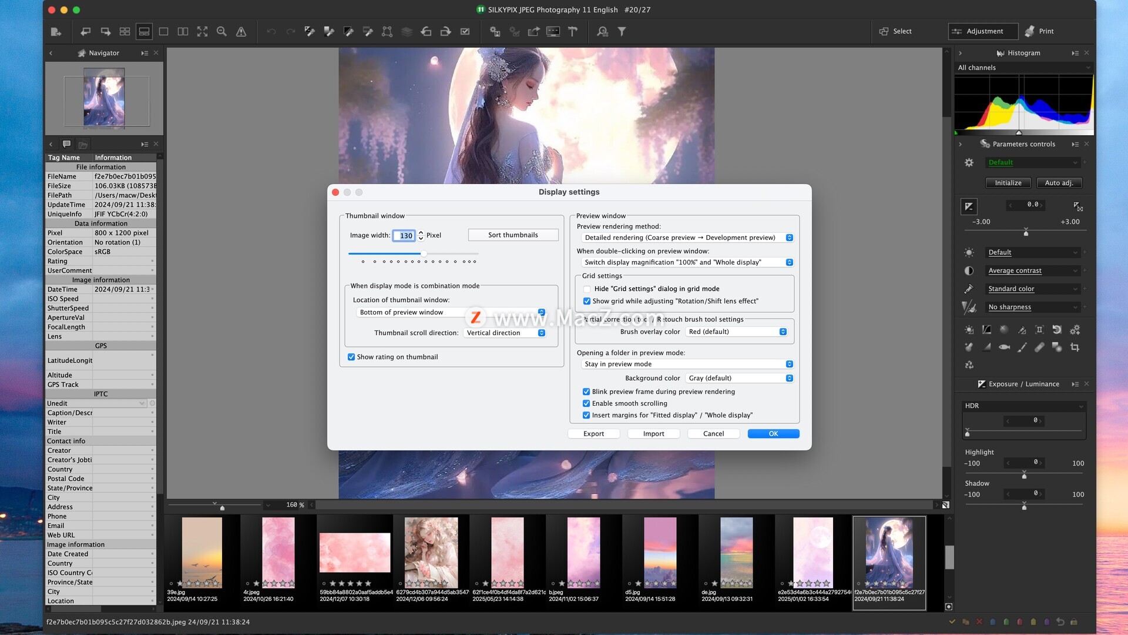1128x635 pixels.
Task: Open Average contrast dropdown in parameters
Action: coord(1033,270)
